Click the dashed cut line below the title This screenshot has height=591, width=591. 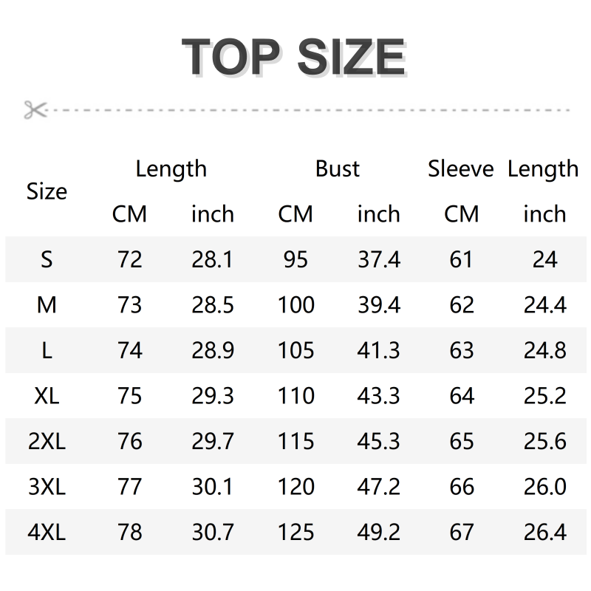coord(310,110)
